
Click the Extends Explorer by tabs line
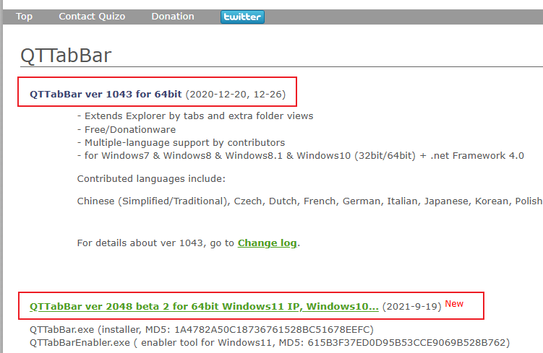click(x=195, y=116)
